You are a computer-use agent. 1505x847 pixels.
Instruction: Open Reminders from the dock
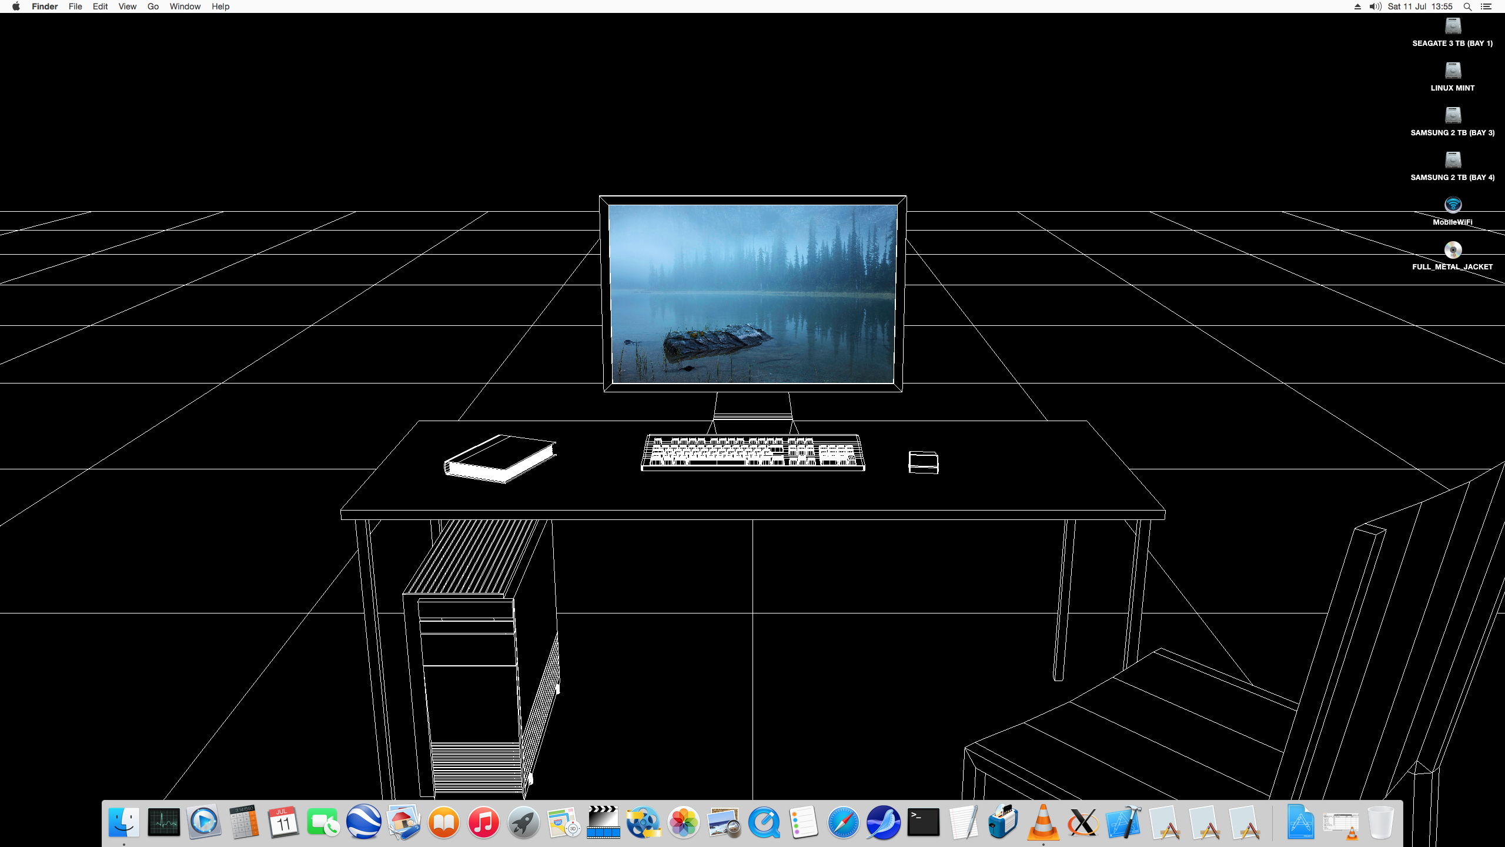[803, 822]
